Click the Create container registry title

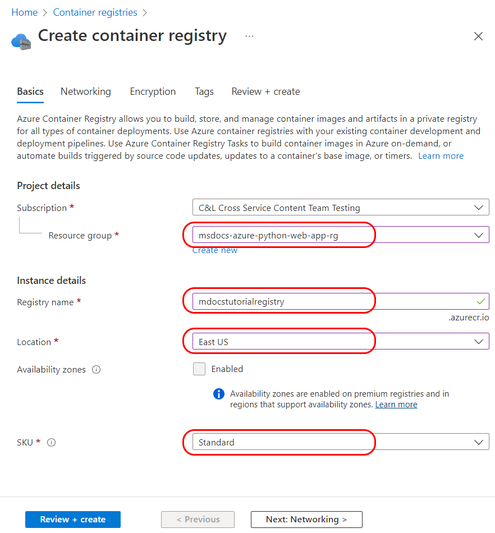[x=132, y=35]
